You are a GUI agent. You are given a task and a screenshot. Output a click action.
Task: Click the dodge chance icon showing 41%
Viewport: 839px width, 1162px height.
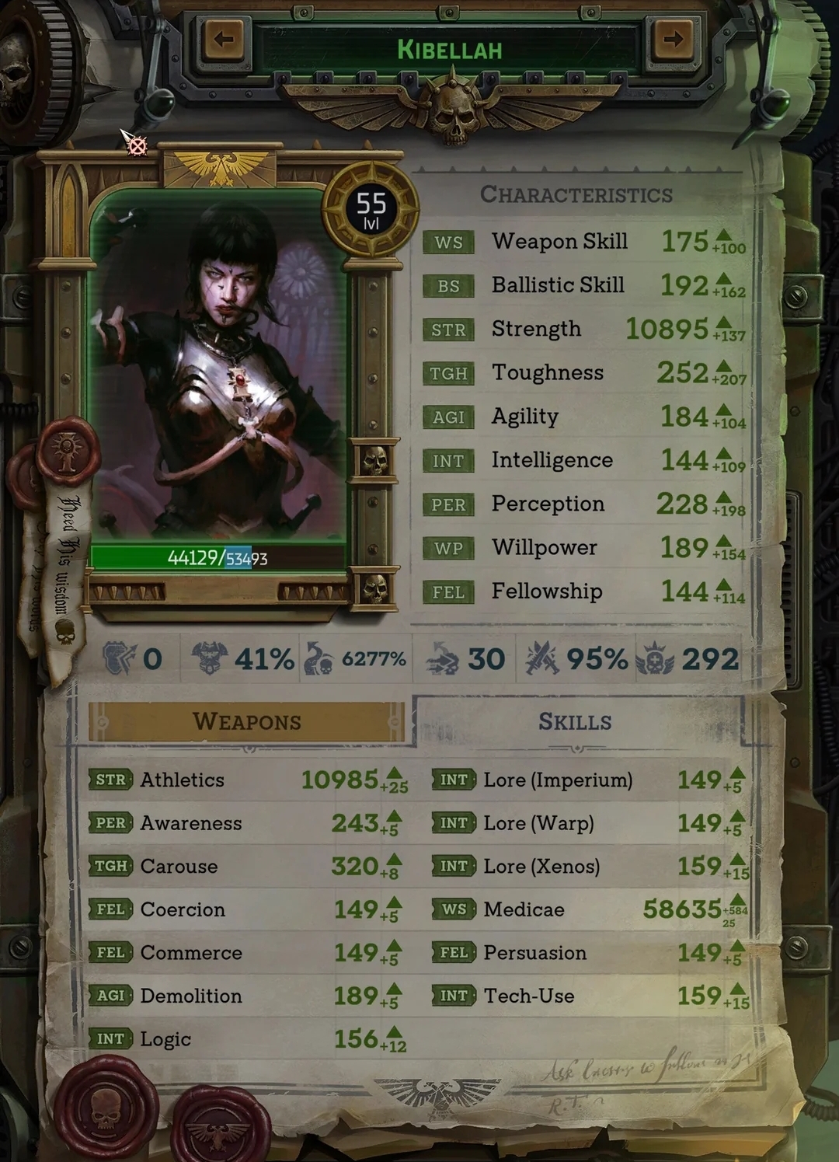pyautogui.click(x=209, y=658)
